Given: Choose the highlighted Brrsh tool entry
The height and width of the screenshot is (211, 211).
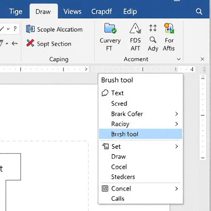Looking at the screenshot, I should pos(141,134).
